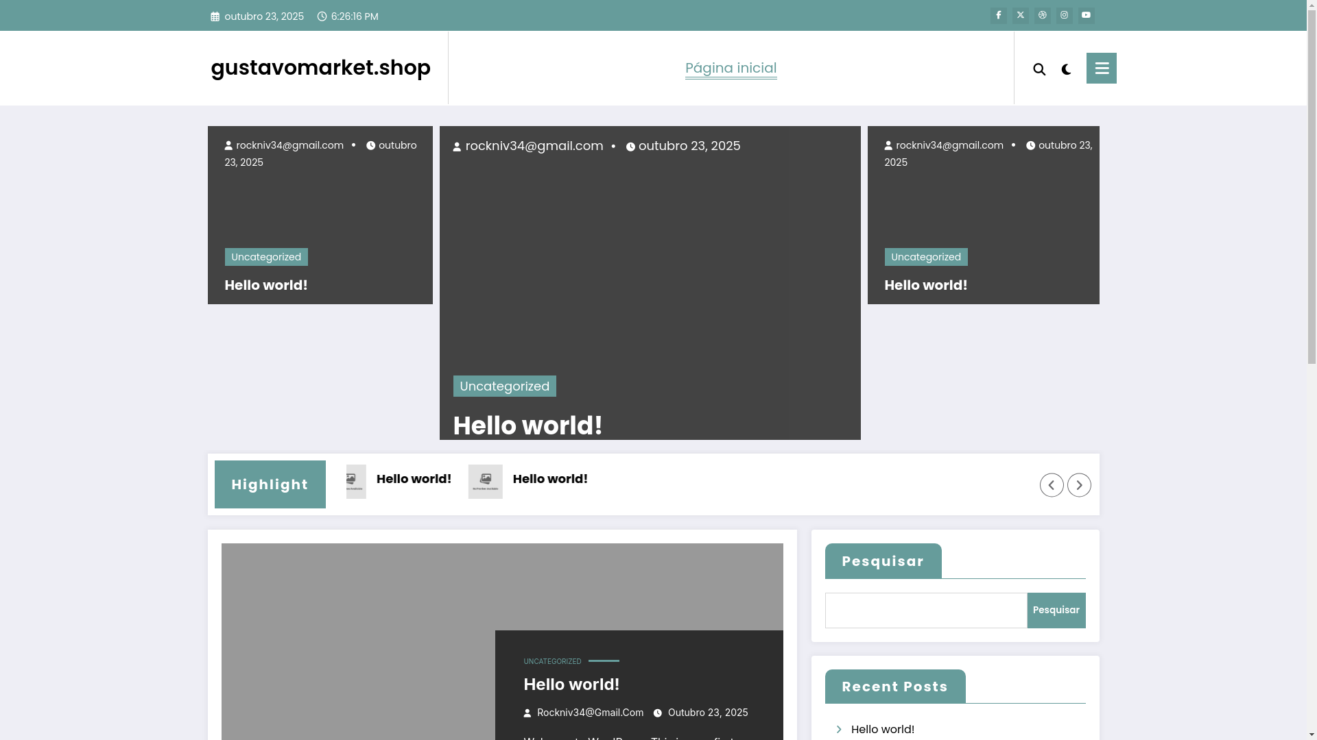Select the Página inicial menu item
The image size is (1317, 740).
[x=731, y=68]
